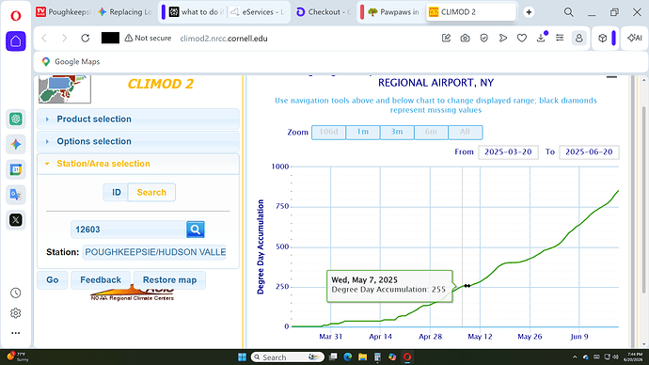Edit the From date field
649x365 pixels.
pyautogui.click(x=508, y=151)
